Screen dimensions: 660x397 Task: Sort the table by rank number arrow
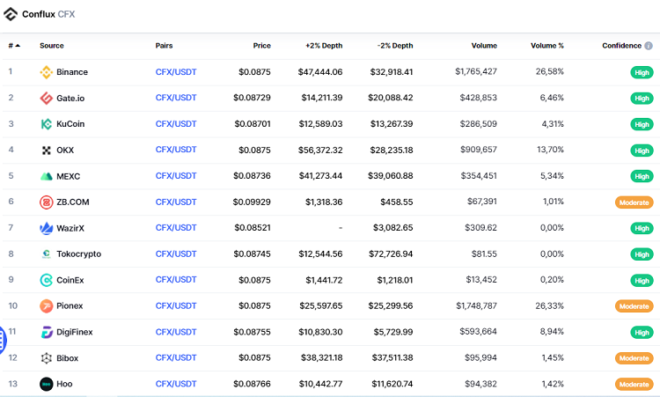pyautogui.click(x=18, y=46)
